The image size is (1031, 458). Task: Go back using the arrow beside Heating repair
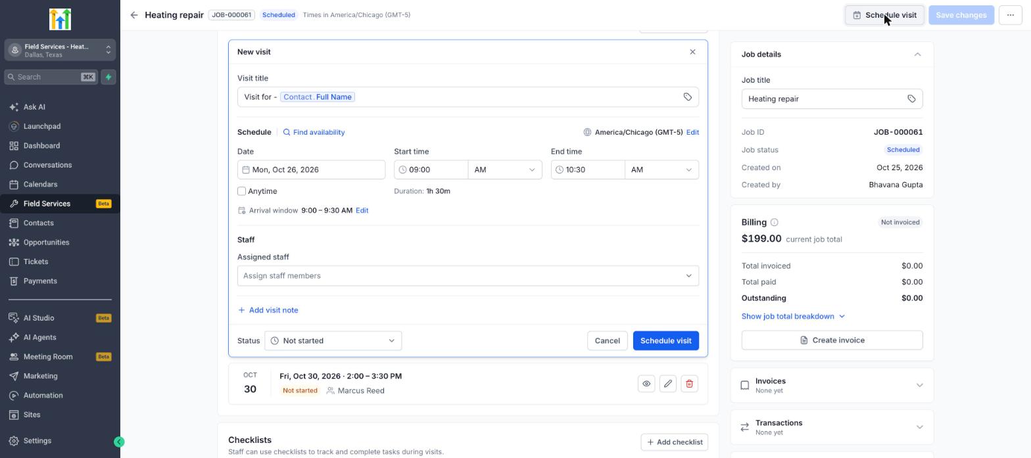coord(134,15)
